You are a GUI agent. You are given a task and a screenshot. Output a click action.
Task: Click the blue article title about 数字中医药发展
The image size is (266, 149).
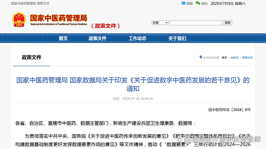133,84
